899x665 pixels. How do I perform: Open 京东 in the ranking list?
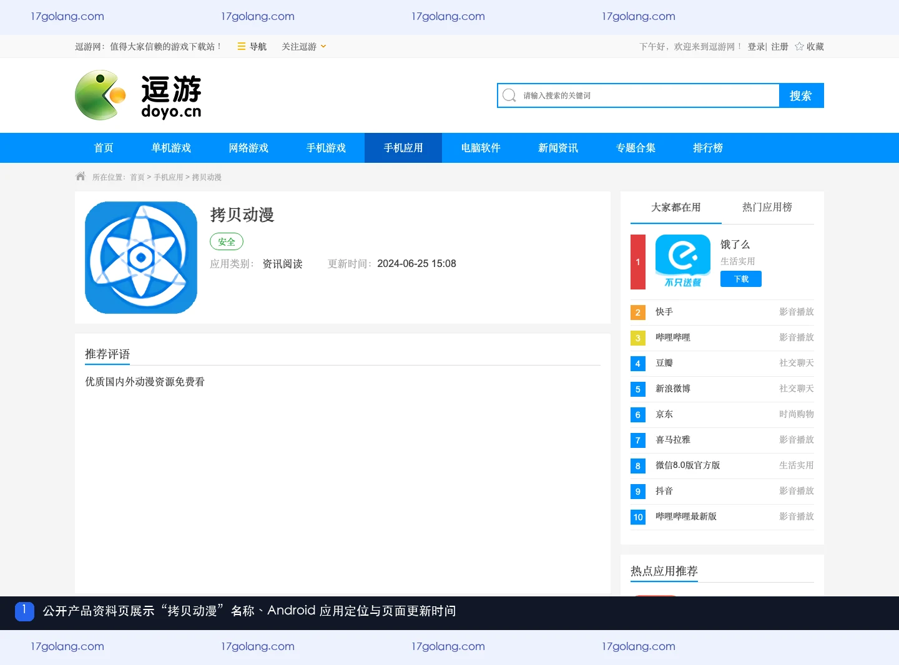(x=664, y=414)
